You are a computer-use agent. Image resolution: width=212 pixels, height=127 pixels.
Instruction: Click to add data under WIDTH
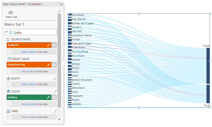pos(32,84)
